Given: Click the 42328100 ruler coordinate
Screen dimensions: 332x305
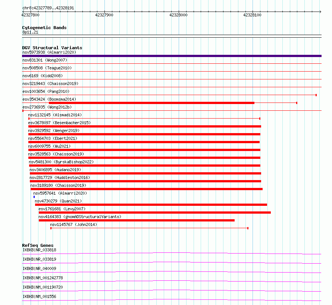Looking at the screenshot, I should pyautogui.click(x=252, y=15).
